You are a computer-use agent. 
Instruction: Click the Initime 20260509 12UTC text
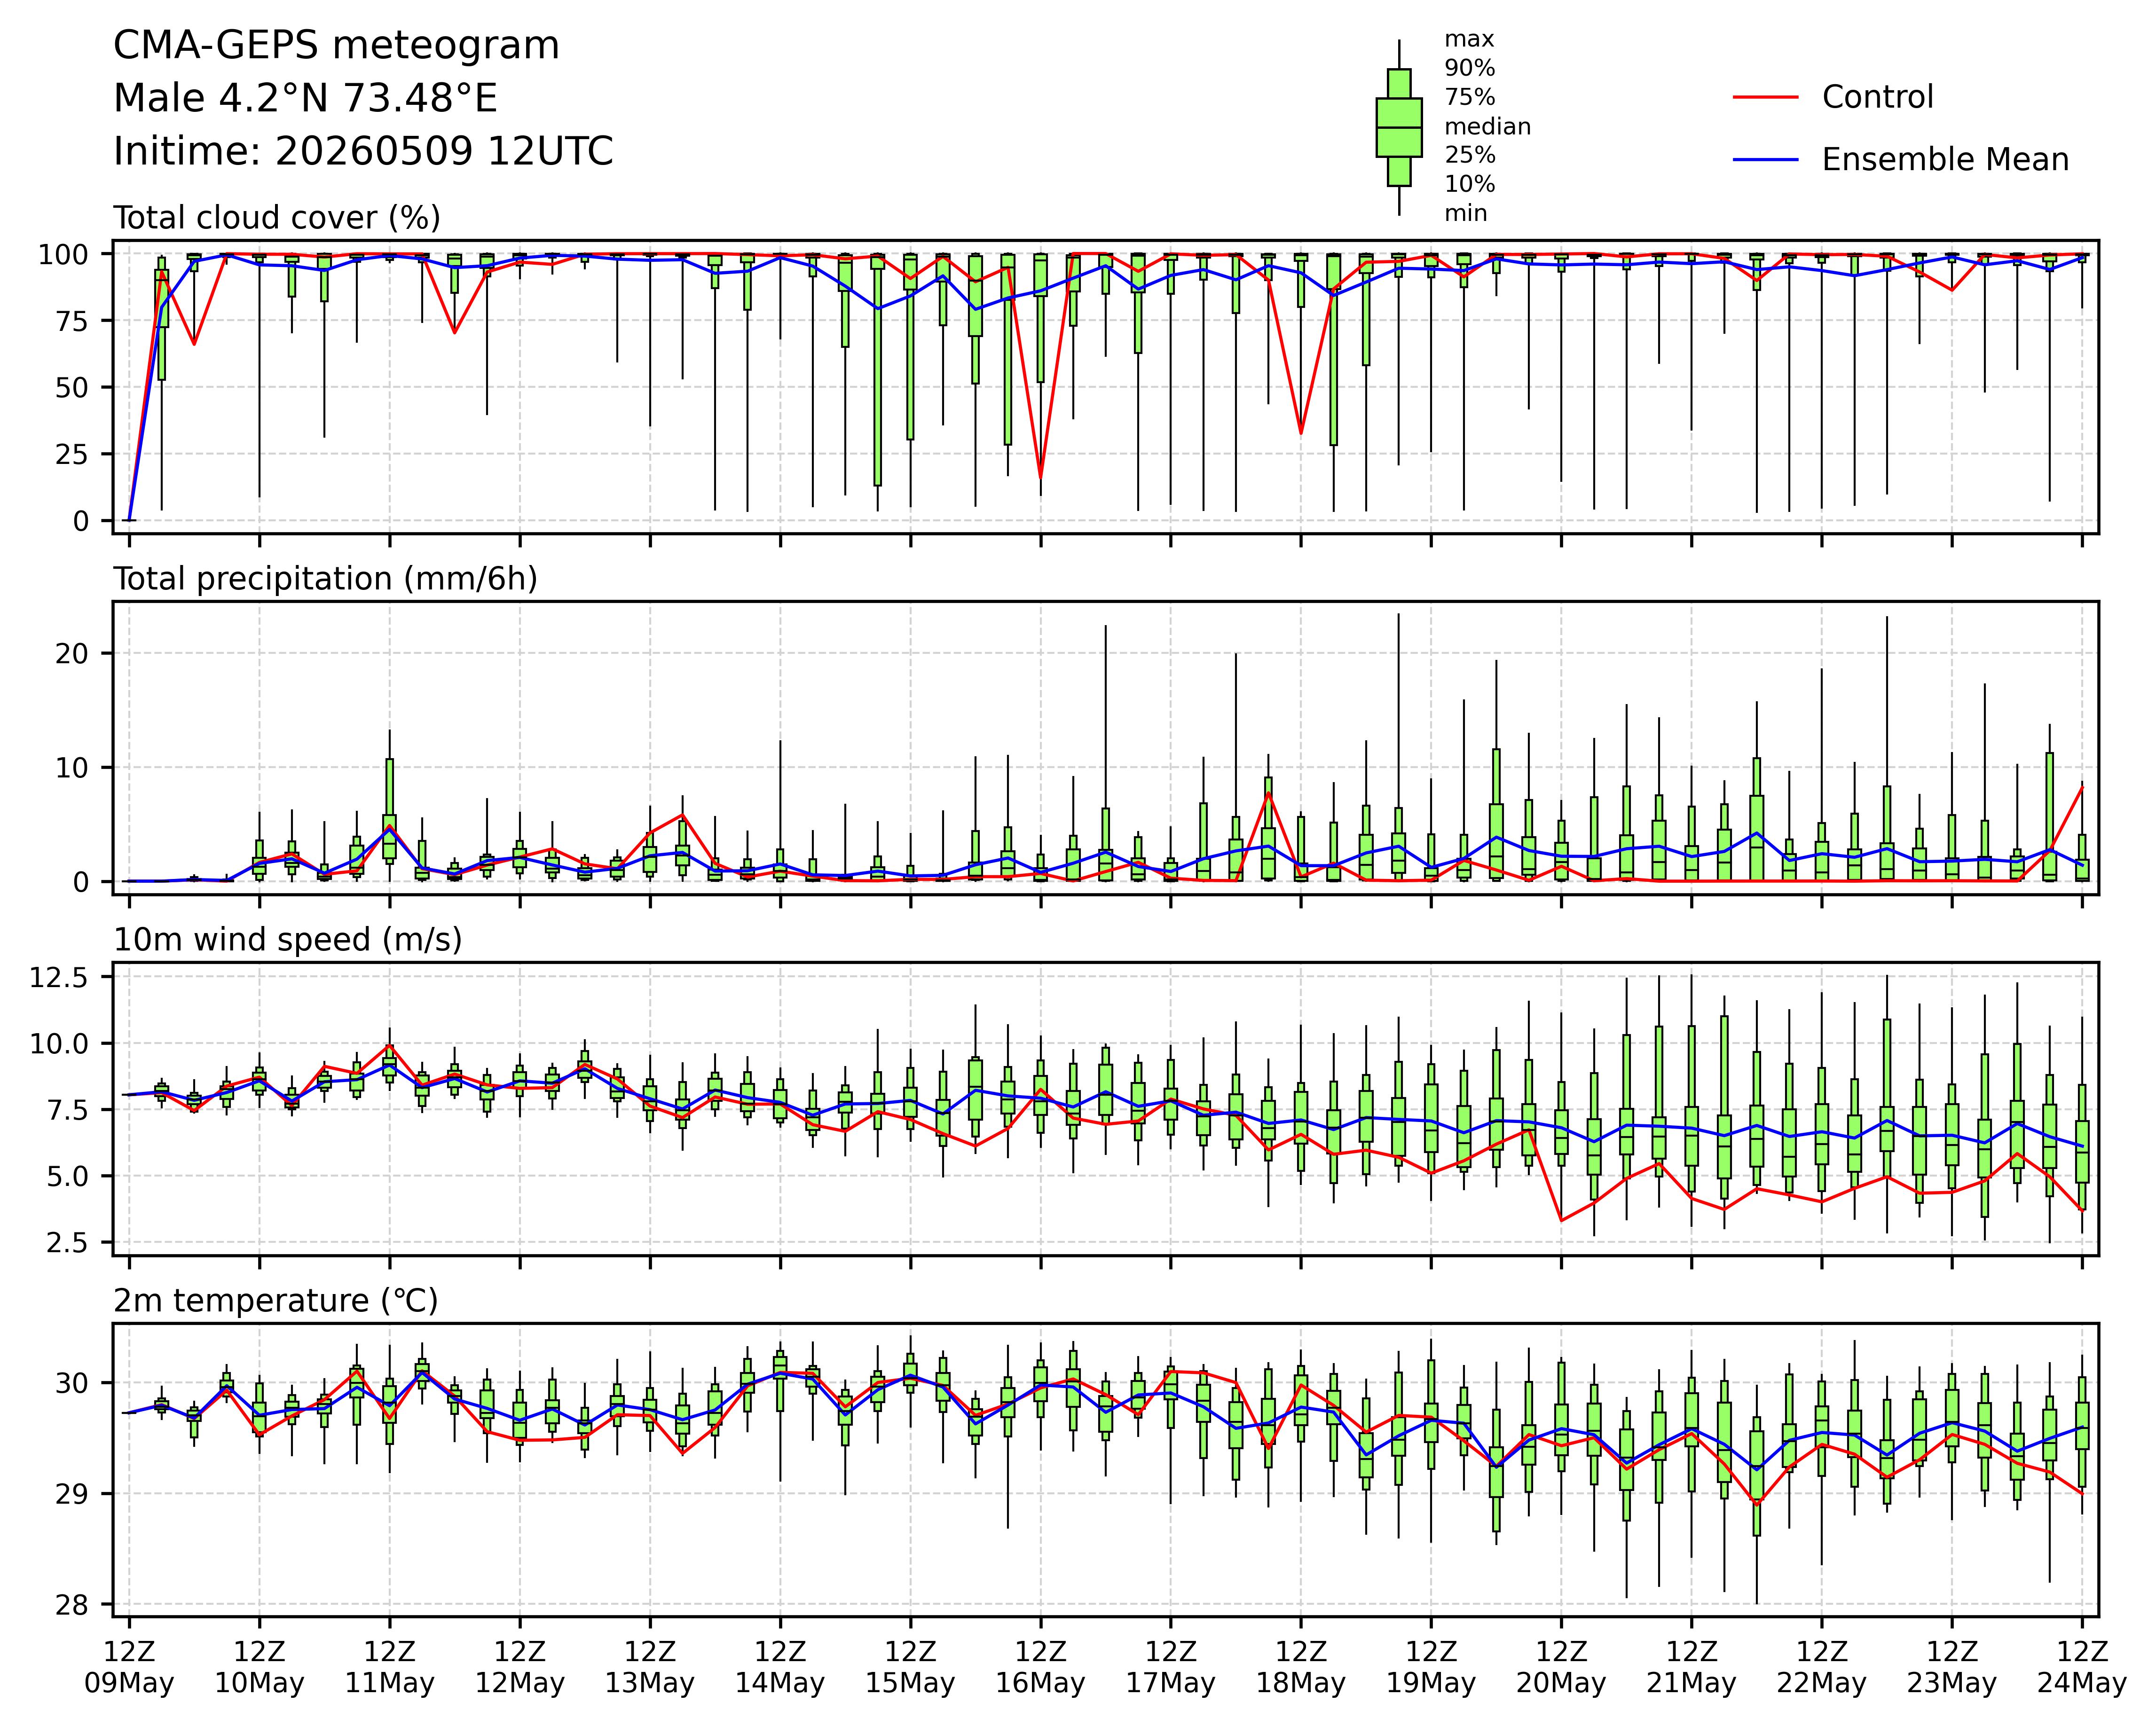(x=363, y=152)
